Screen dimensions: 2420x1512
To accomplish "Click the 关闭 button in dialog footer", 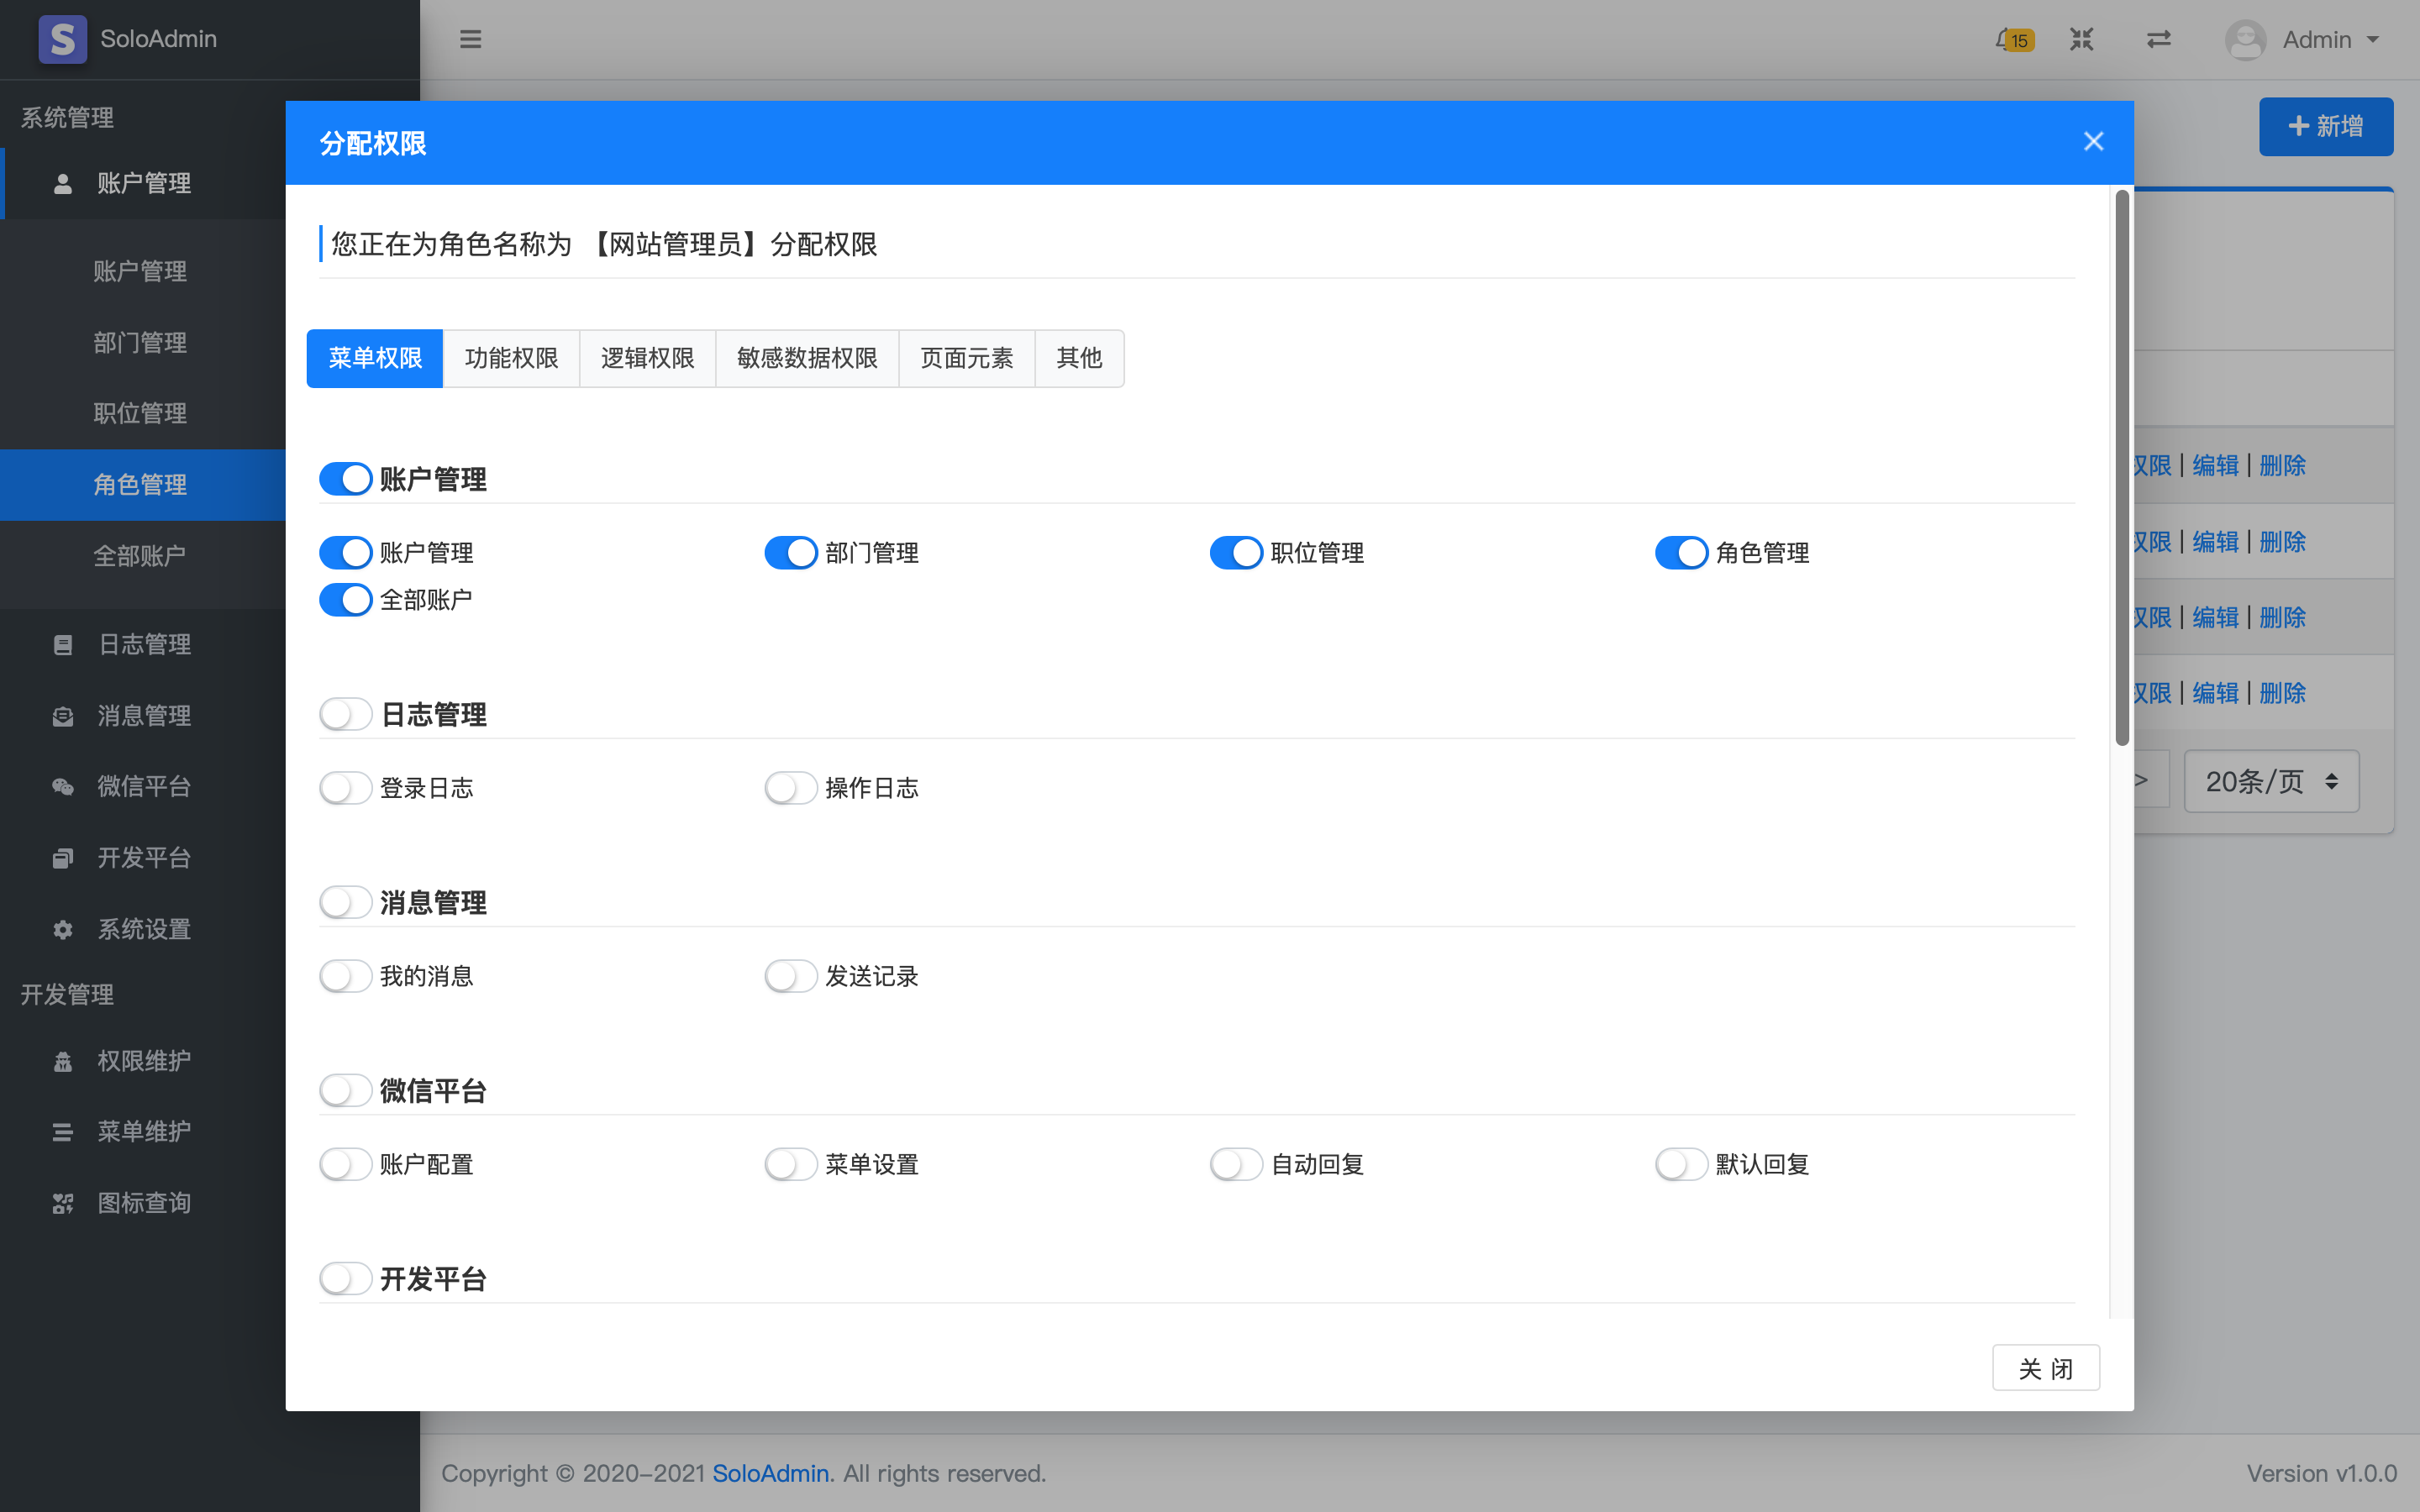I will (x=2045, y=1368).
